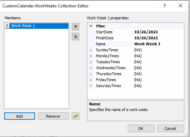The height and width of the screenshot is (137, 190).
Task: Click the (NA) value of SundayTimes
Action: [x=138, y=50]
